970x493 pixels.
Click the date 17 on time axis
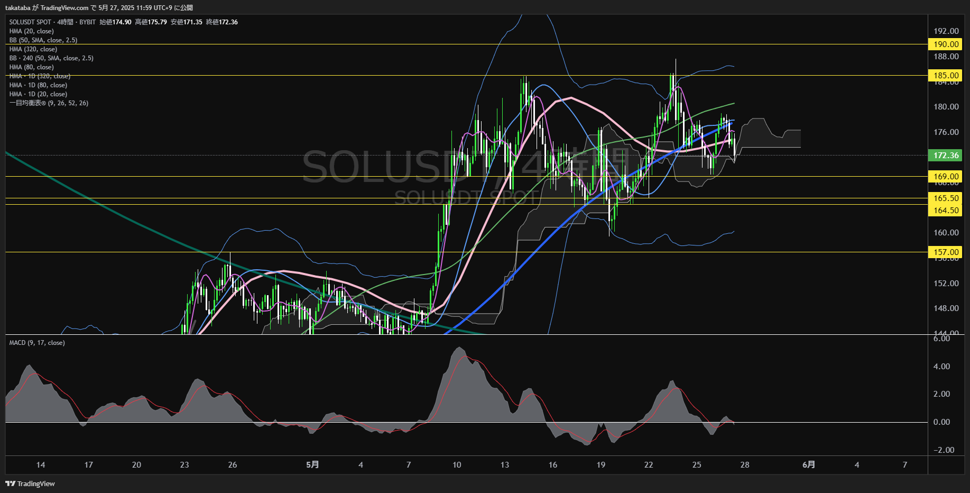pos(89,465)
